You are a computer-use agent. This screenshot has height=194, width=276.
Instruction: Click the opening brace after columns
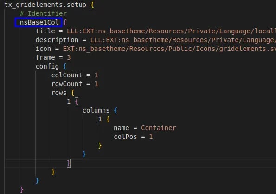[116, 110]
